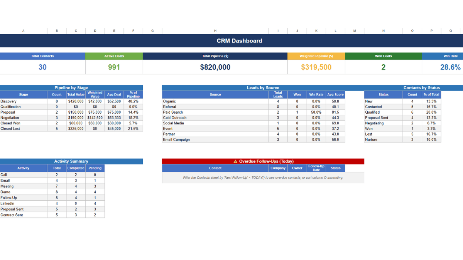Click column H header letter
Image resolution: width=463 pixels, height=260 pixels.
215,31
